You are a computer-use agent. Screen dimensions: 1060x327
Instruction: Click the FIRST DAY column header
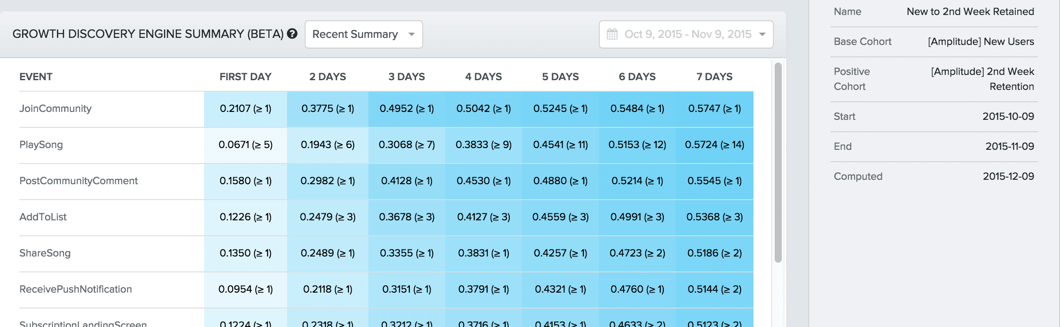[x=245, y=77]
